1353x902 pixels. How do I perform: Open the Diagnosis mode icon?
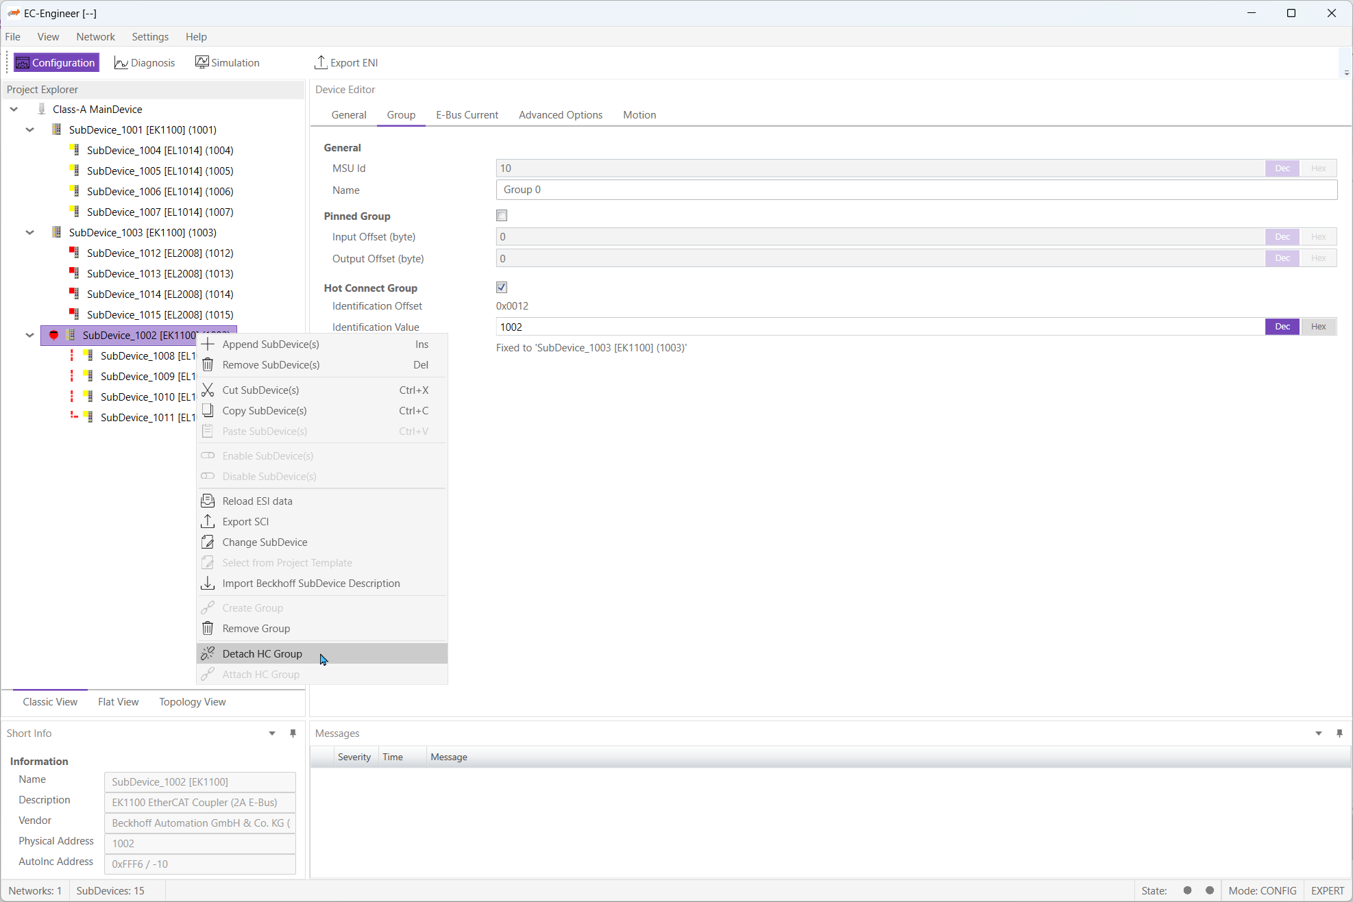coord(121,63)
